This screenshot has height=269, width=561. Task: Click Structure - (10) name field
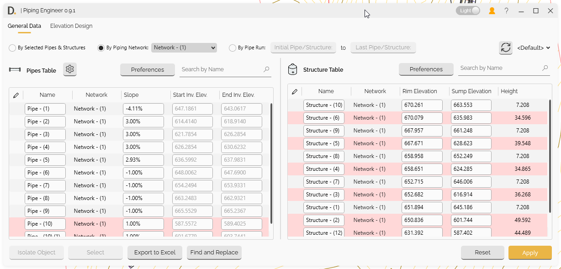pyautogui.click(x=324, y=105)
